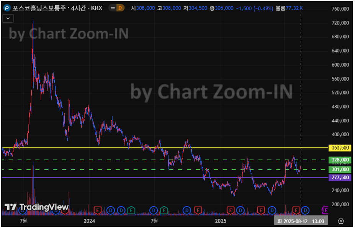Collapse the legend with the chevron button
The height and width of the screenshot is (228, 355).
pyautogui.click(x=8, y=18)
